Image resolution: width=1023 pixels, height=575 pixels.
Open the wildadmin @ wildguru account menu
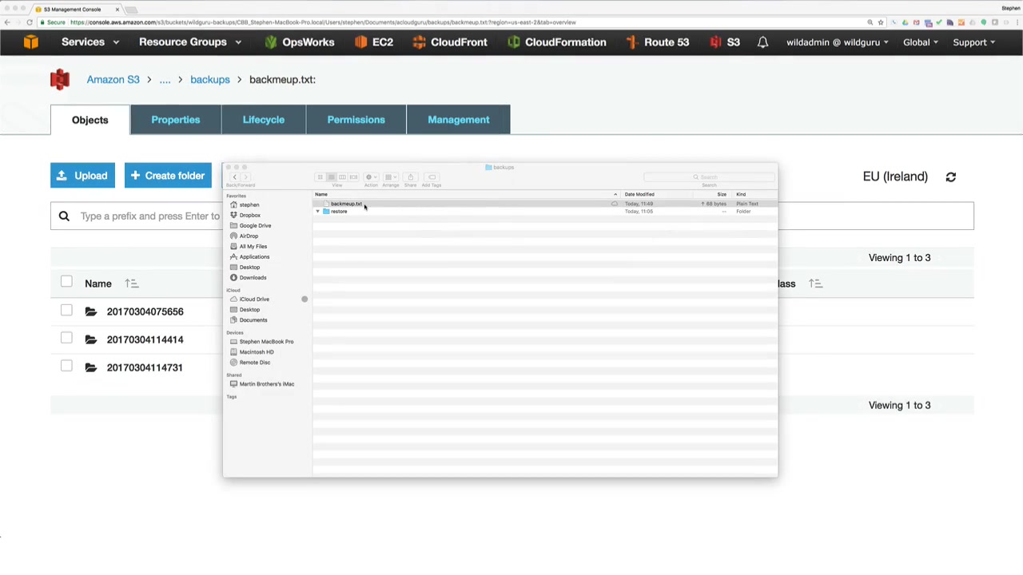click(x=838, y=42)
